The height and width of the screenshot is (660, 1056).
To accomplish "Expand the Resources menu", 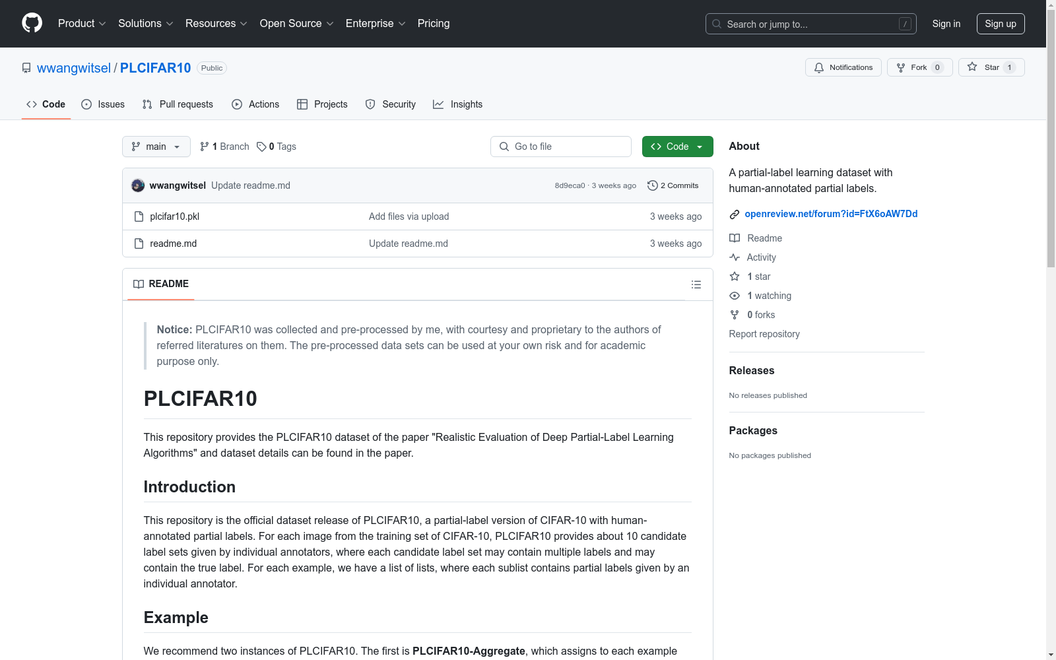I will point(216,24).
